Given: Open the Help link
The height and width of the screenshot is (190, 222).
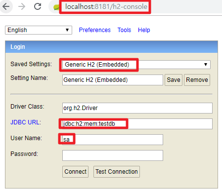Looking at the screenshot, I should tap(144, 30).
